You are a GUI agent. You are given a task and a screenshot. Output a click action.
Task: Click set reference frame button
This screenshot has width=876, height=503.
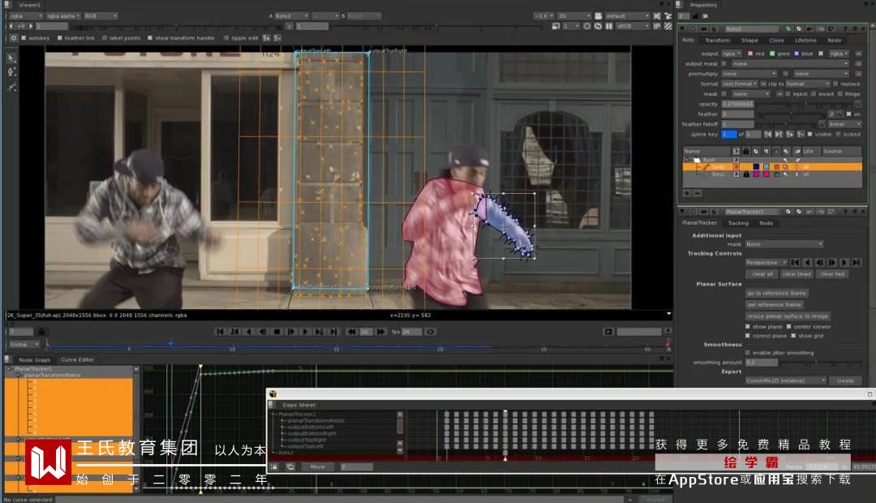click(x=774, y=304)
